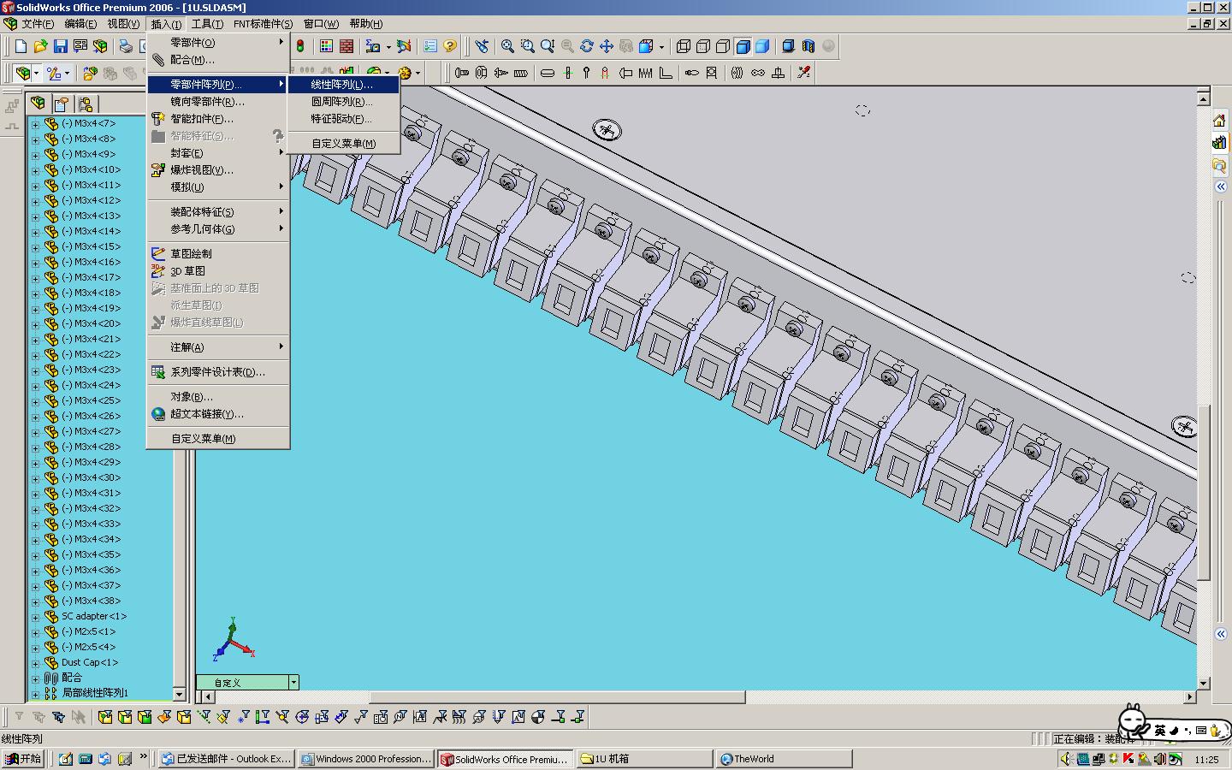1232x770 pixels.
Task: Open the PropertyManager tab
Action: 62,104
